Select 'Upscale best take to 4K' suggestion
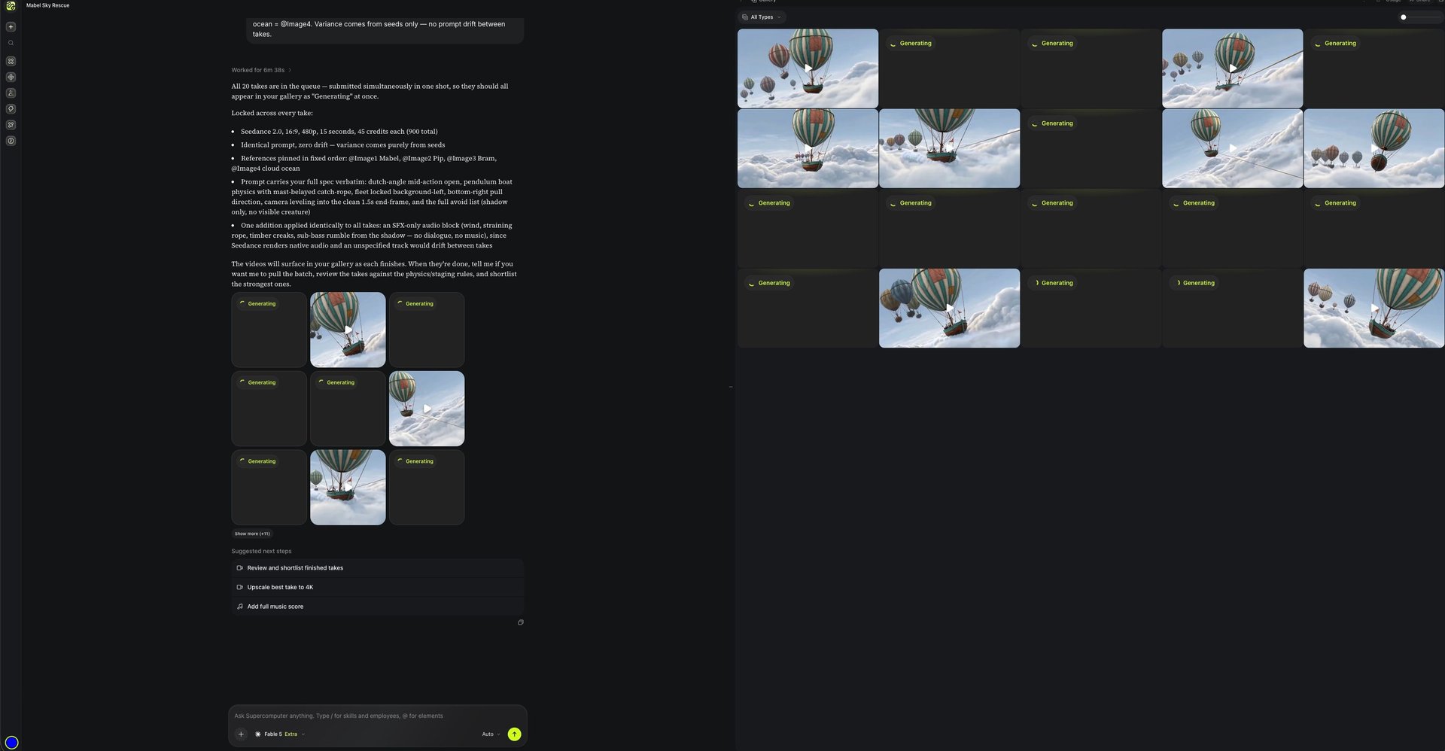1445x751 pixels. click(x=377, y=588)
